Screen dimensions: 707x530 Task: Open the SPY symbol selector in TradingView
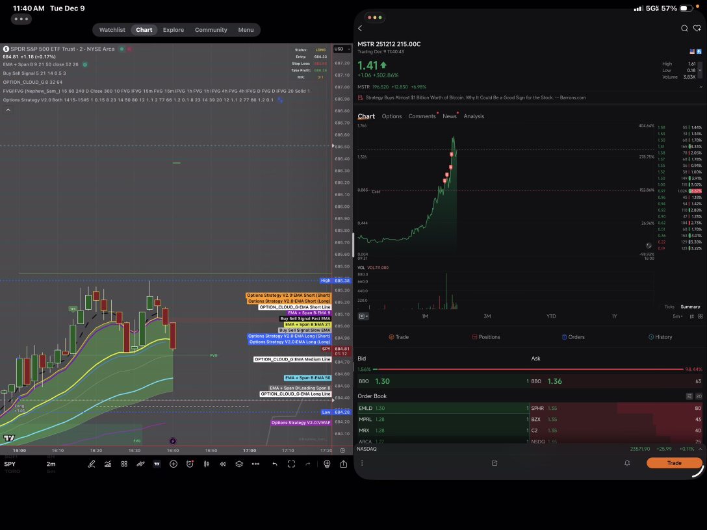10,464
